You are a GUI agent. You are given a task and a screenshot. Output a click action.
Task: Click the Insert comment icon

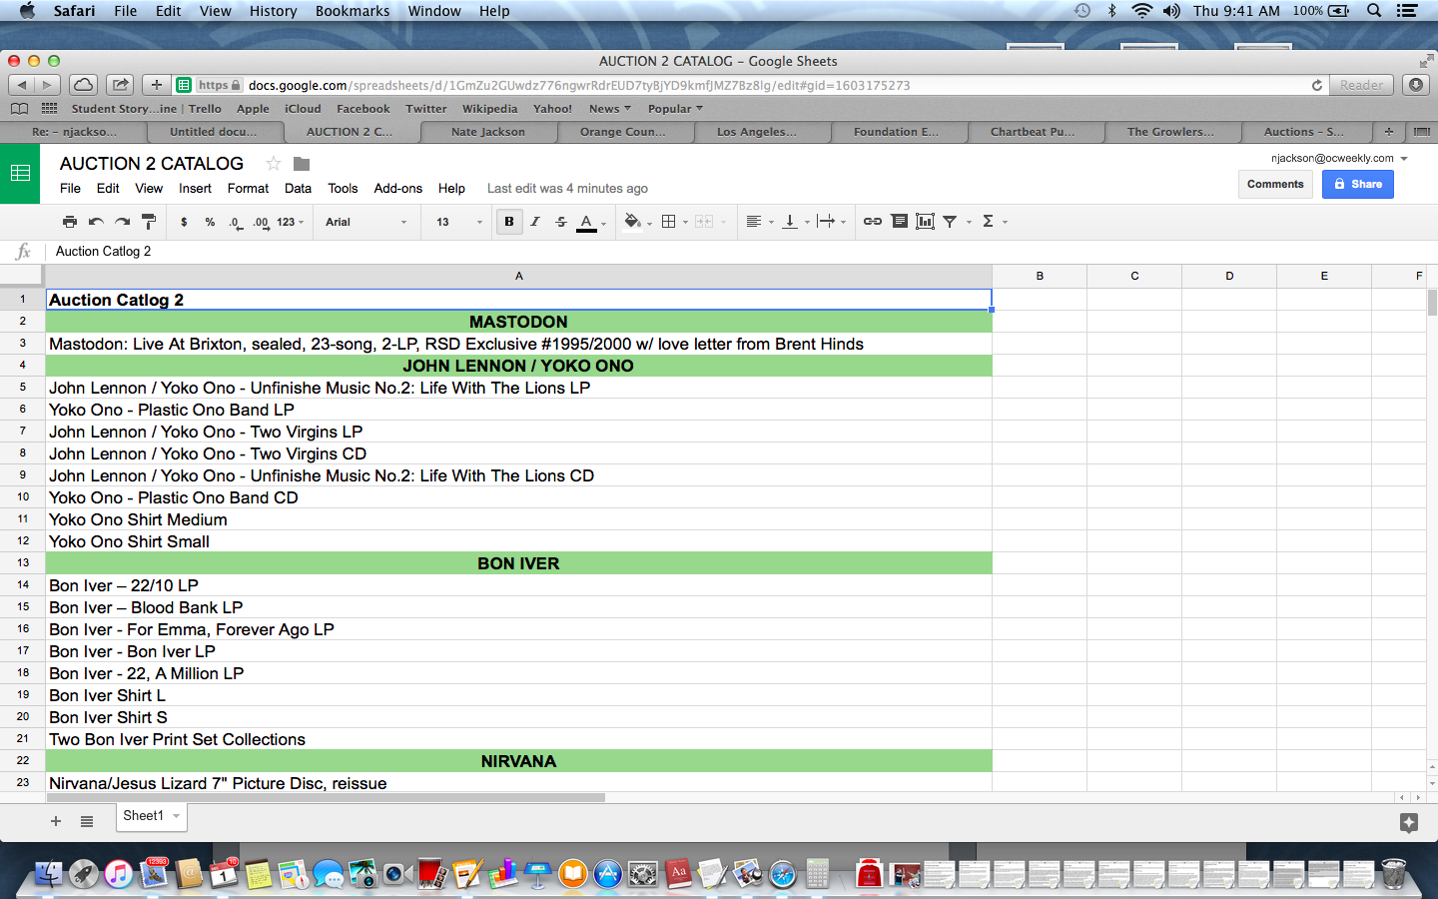[899, 222]
